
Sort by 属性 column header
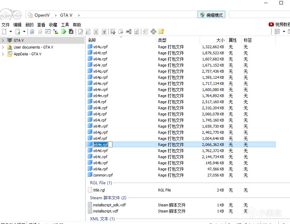234,40
